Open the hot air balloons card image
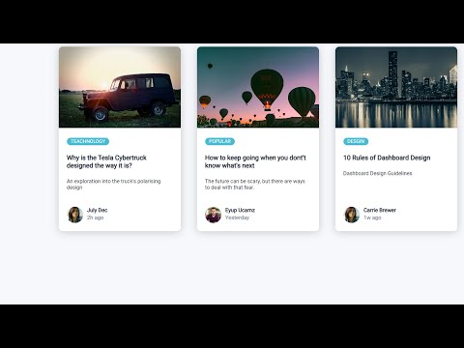 tap(258, 87)
